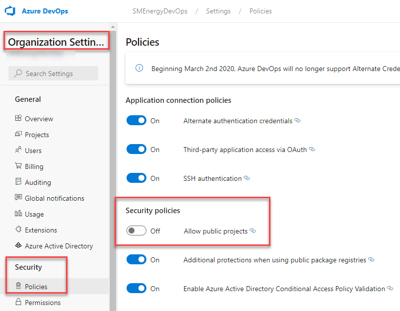The height and width of the screenshot is (311, 400).
Task: Click the Auditing icon in sidebar
Action: pos(18,181)
